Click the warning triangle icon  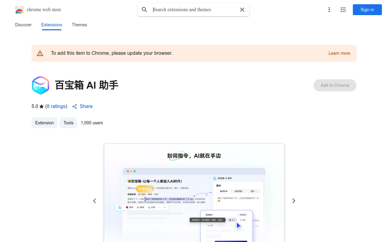coord(40,53)
